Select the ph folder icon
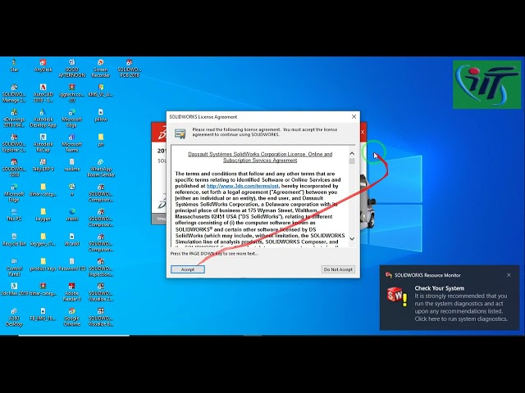 pos(100,140)
